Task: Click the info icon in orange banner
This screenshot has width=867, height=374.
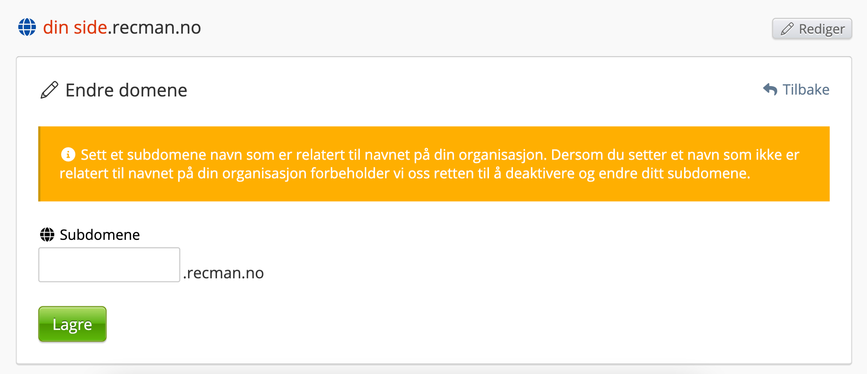Action: click(x=68, y=154)
